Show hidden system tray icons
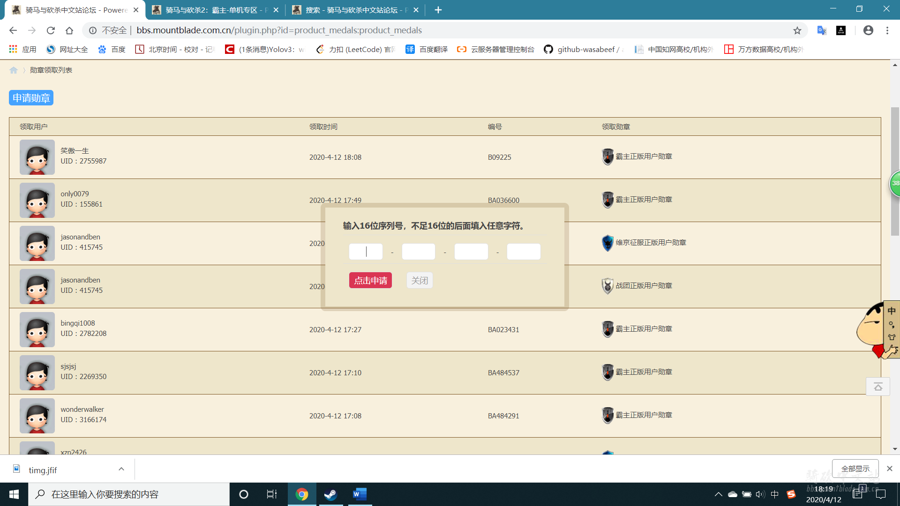 click(718, 494)
